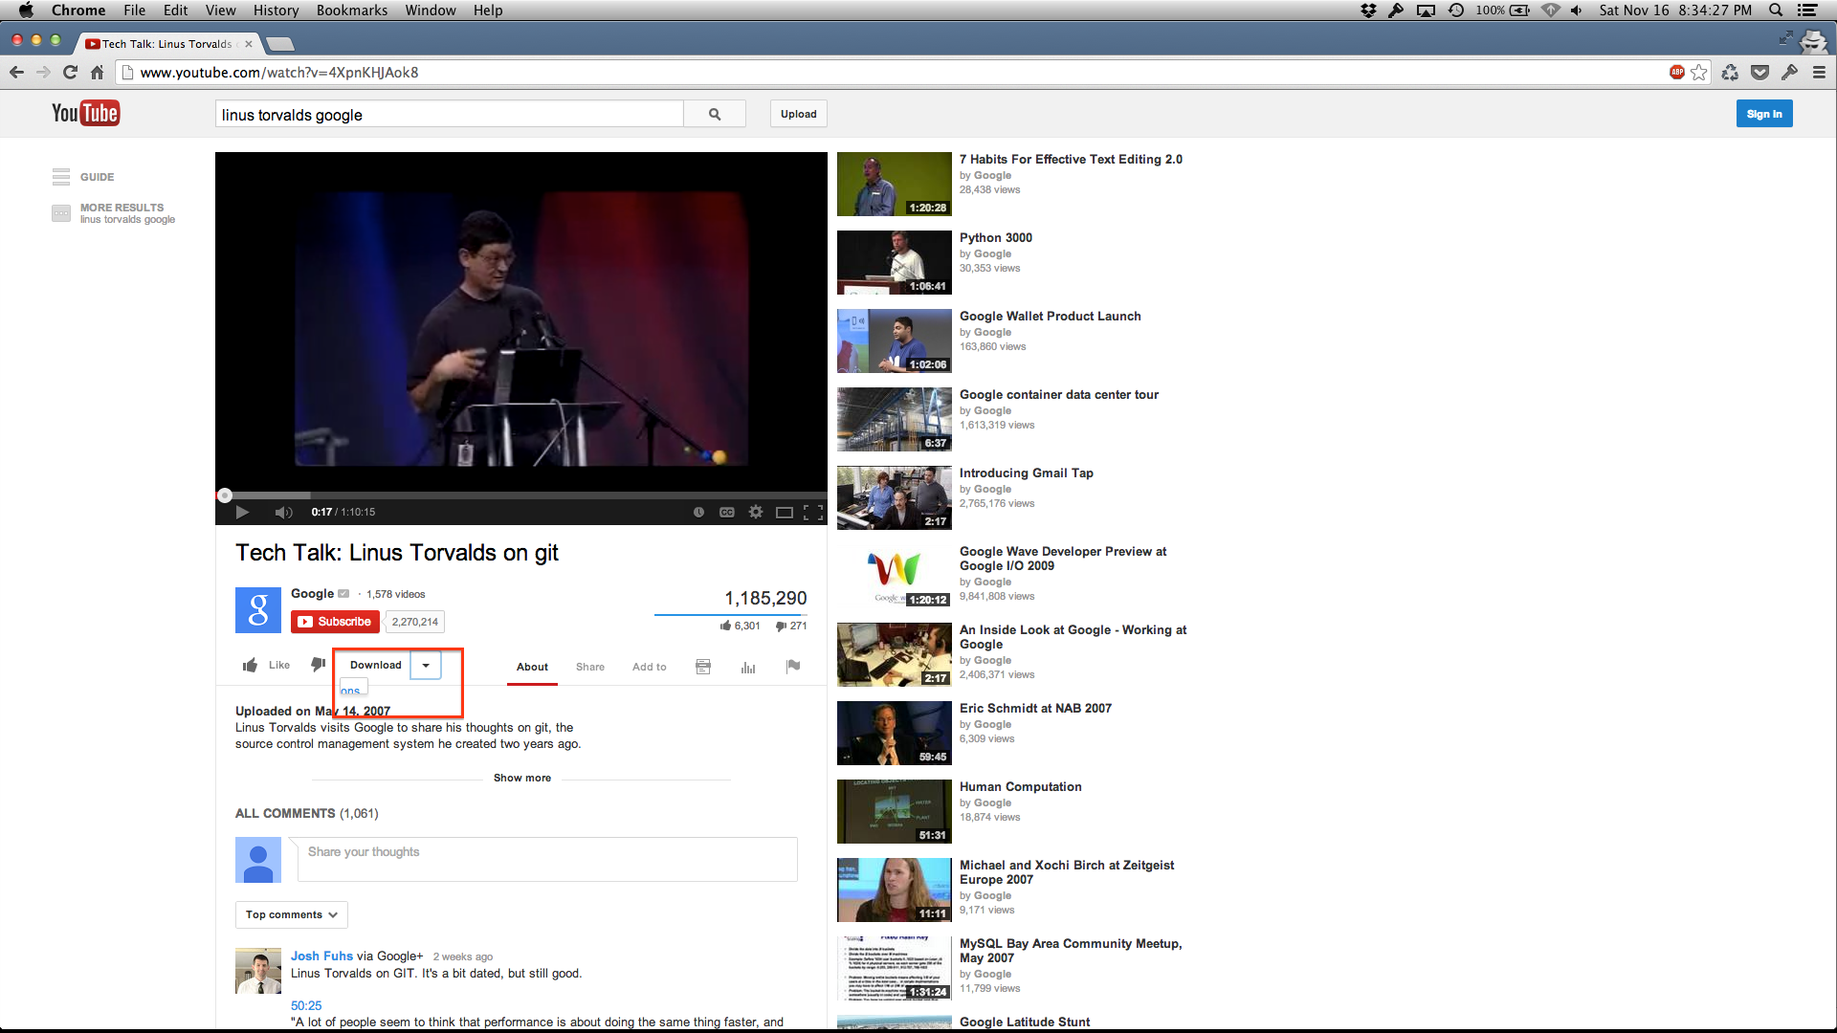Open Introducing Gmail Tap video

point(1027,473)
